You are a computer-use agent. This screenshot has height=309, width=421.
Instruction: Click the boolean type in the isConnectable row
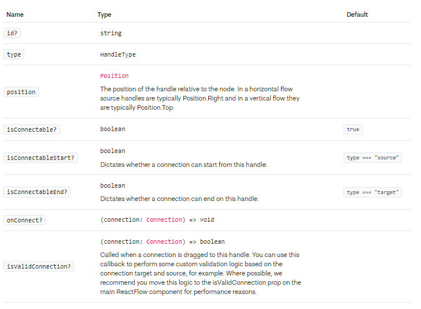point(112,129)
